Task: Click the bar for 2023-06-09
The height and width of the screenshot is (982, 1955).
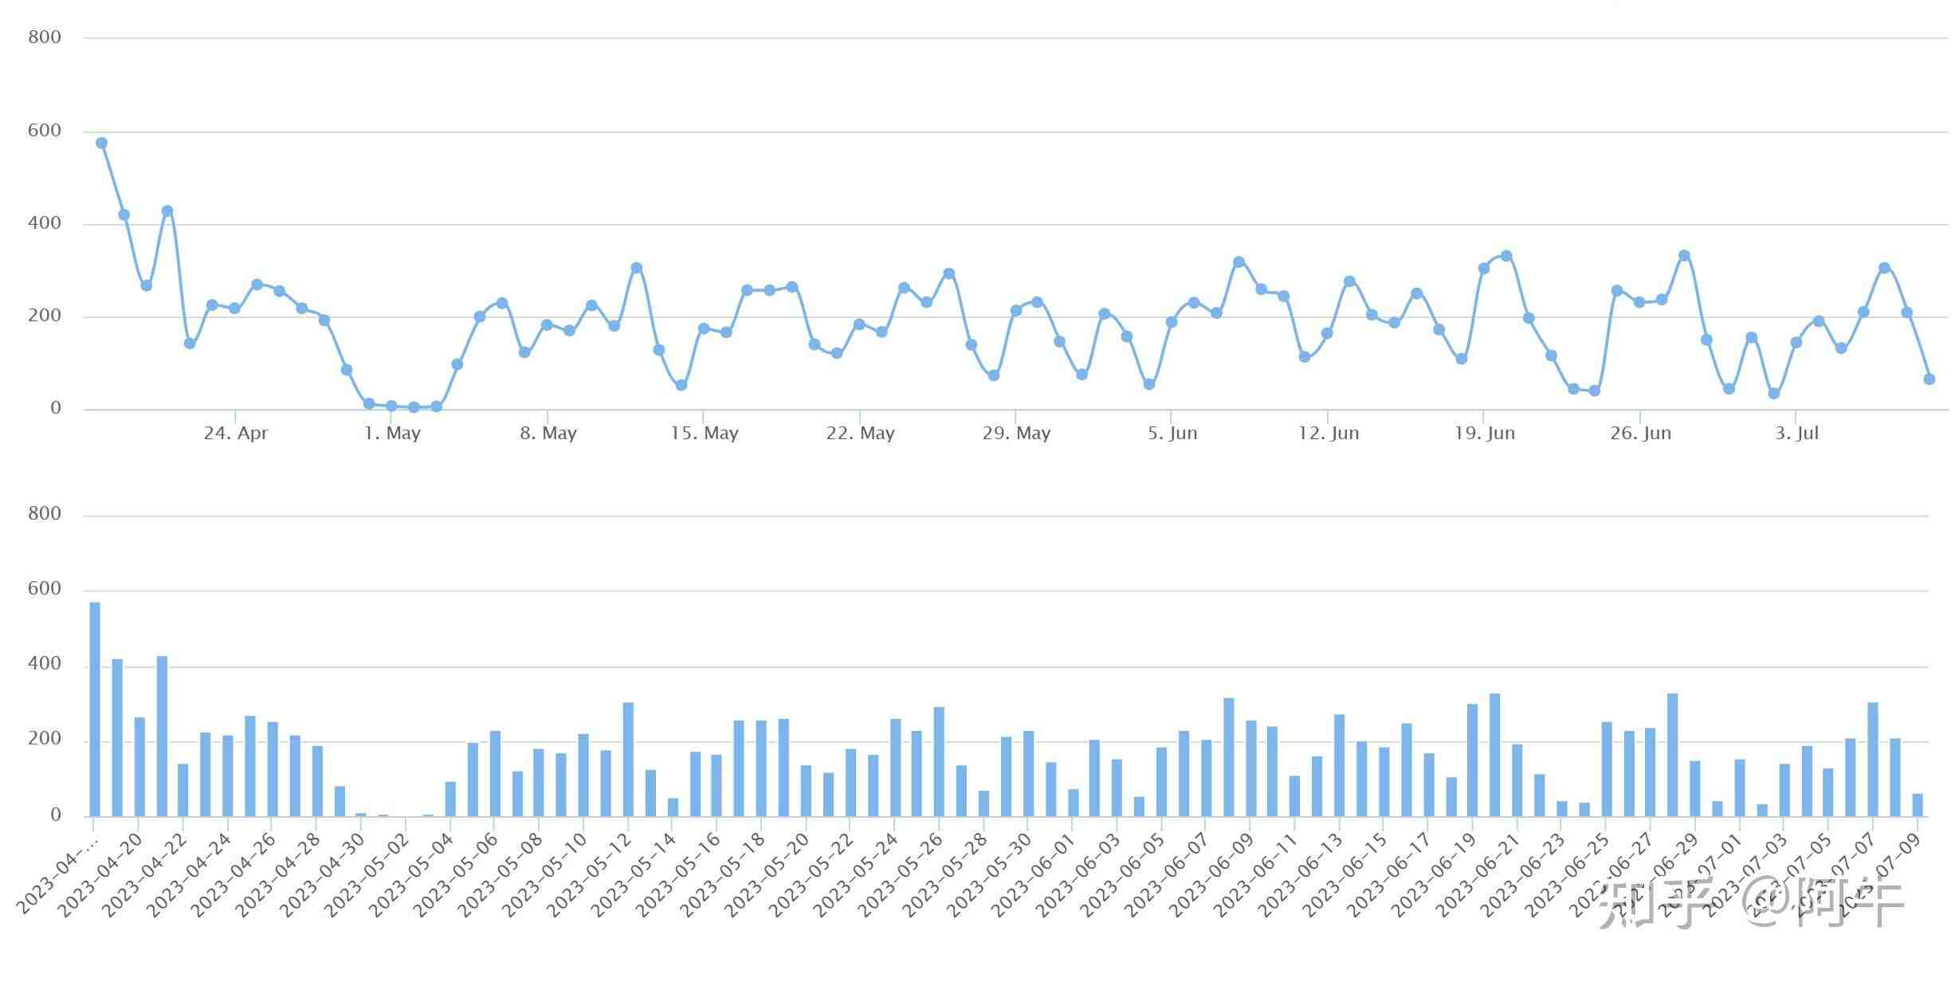Action: [1251, 768]
